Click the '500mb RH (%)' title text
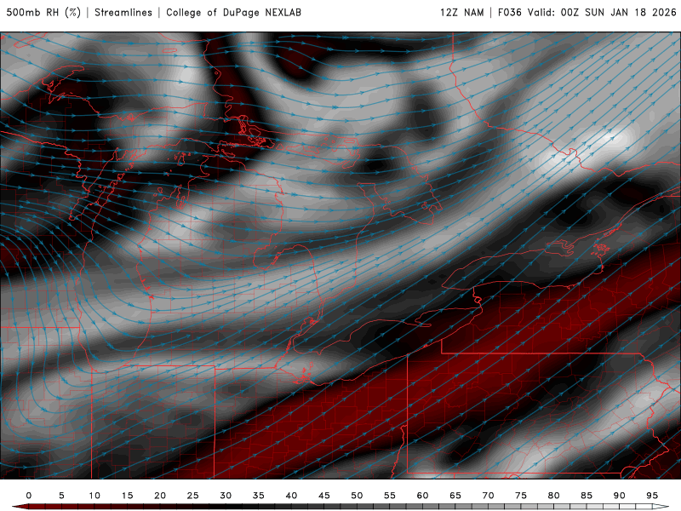The image size is (681, 511). click(x=43, y=12)
